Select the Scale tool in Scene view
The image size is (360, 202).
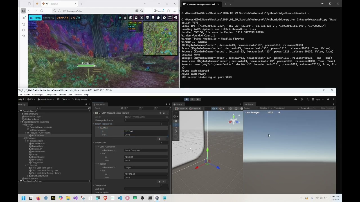pyautogui.click(x=176, y=132)
